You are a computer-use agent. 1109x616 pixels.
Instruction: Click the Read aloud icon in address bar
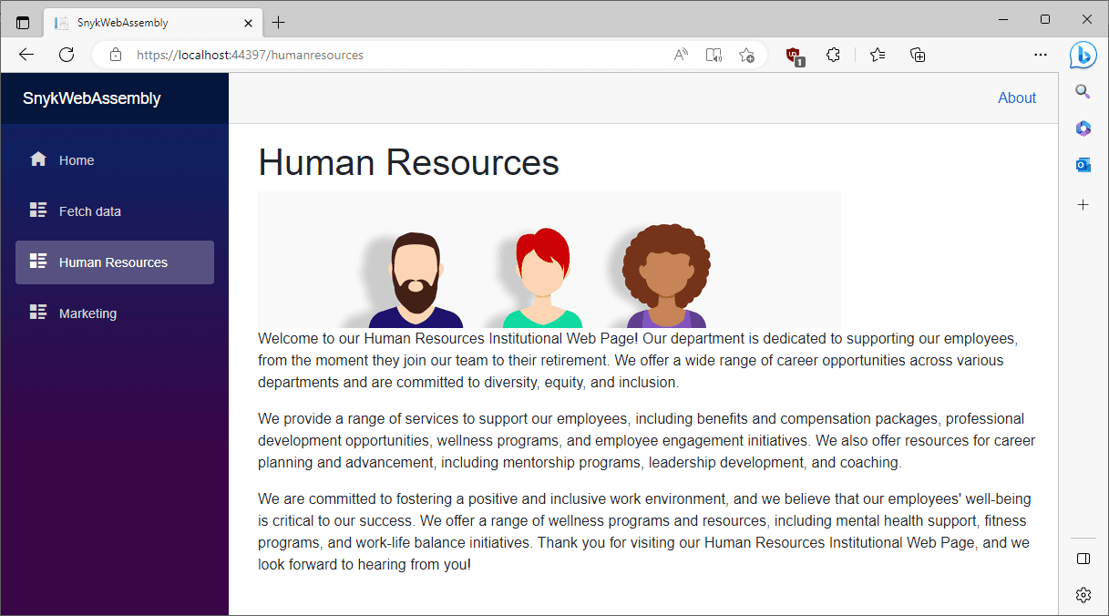click(681, 55)
